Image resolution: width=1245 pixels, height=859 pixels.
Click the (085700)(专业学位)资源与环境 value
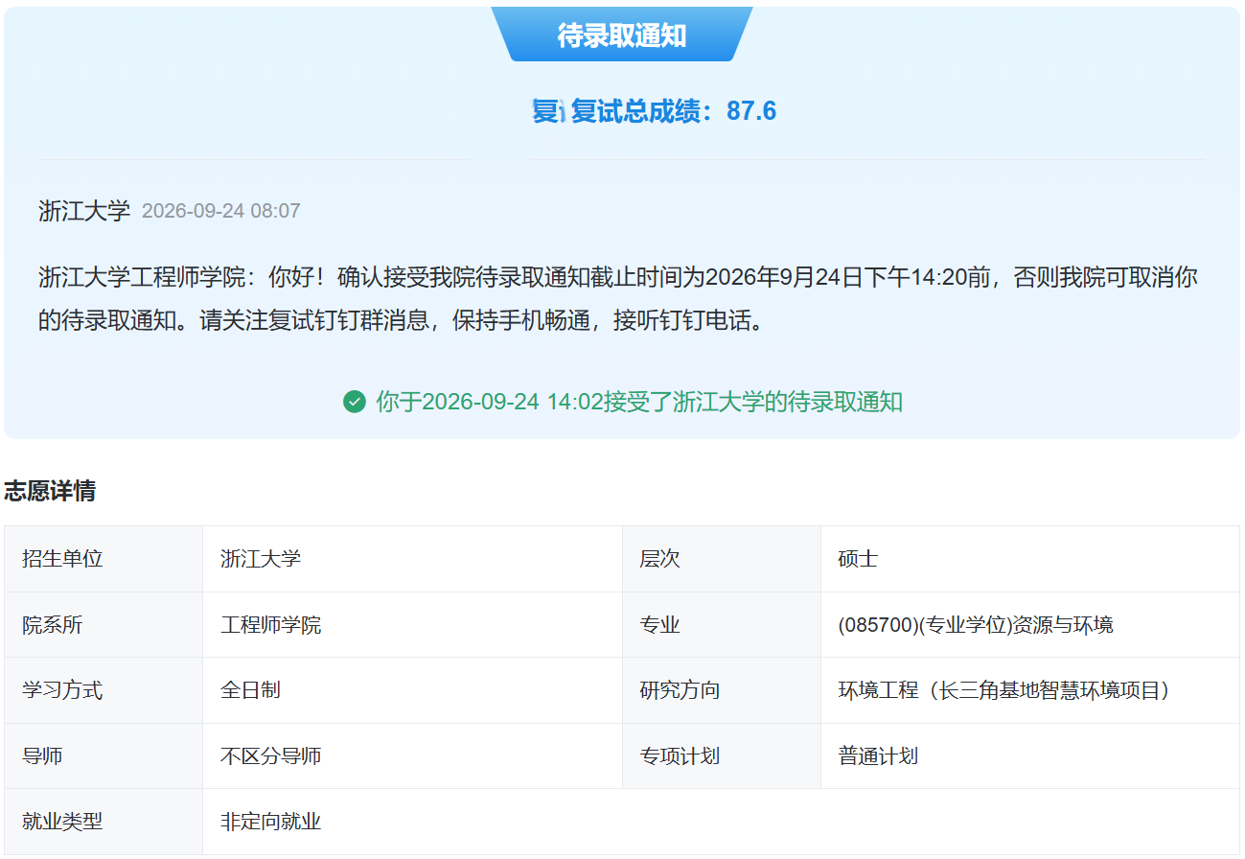[x=976, y=625]
